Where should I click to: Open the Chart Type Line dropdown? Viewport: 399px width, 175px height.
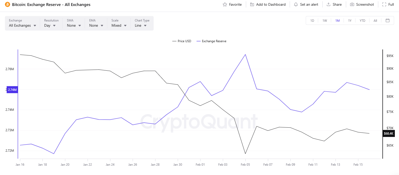coord(141,25)
